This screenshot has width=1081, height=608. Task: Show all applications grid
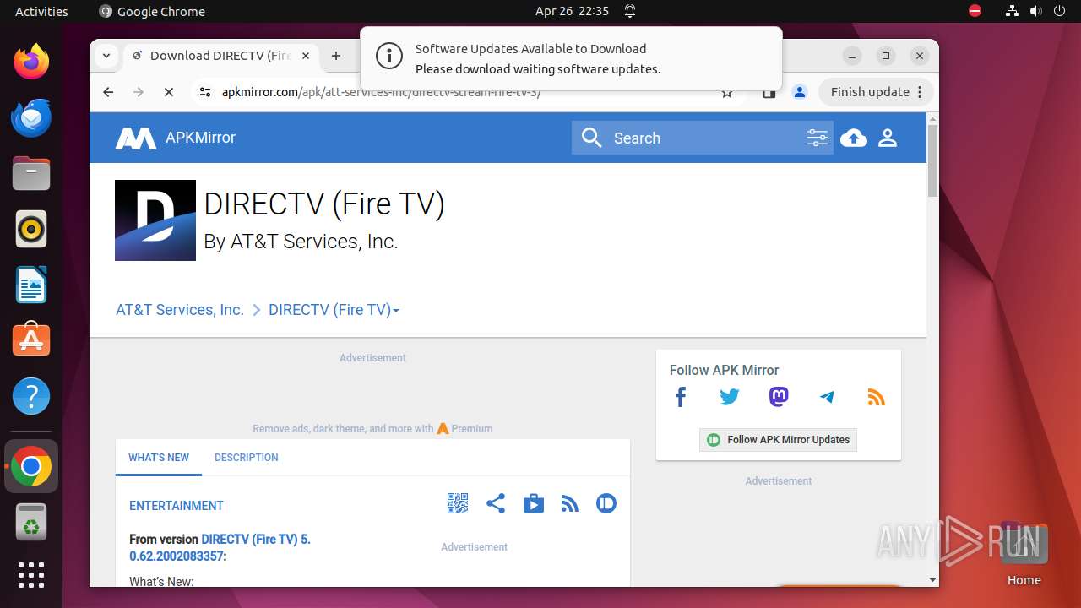31,575
